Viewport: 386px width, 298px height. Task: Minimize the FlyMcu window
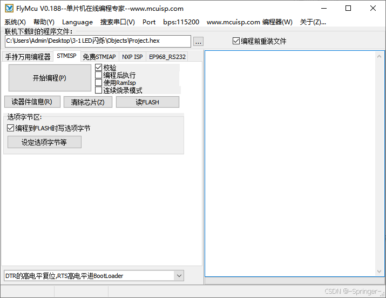(324, 9)
